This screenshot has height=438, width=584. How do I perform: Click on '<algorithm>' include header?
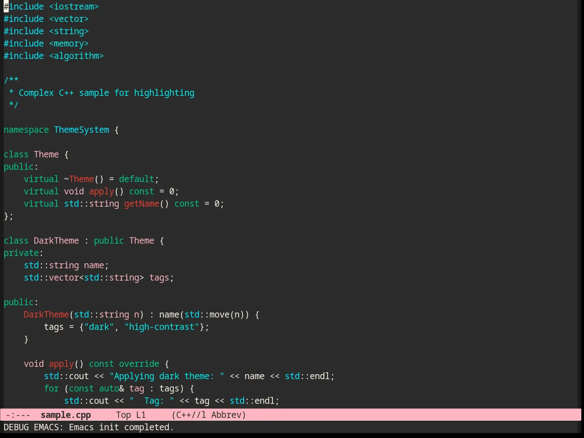coord(76,56)
